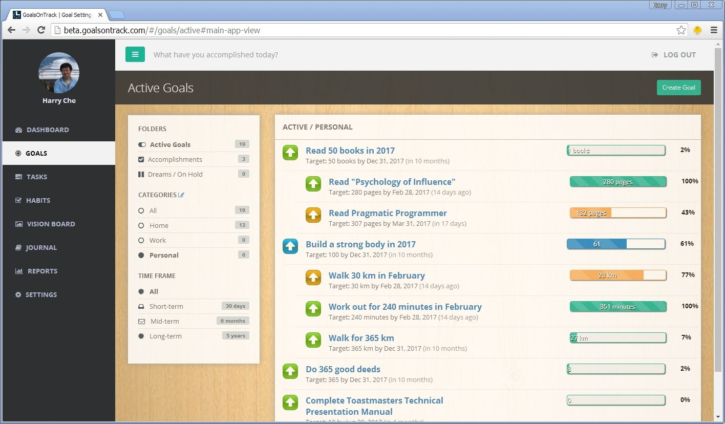
Task: Click the blue arrow icon beside Build a strong body
Action: pos(290,246)
